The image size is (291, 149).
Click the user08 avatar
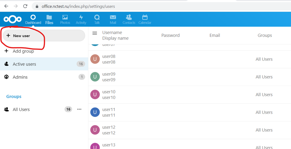[x=95, y=59]
